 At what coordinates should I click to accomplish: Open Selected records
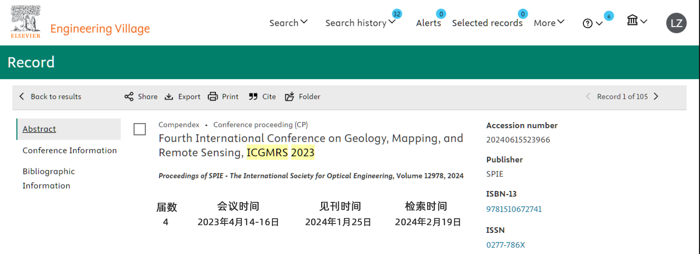[487, 23]
